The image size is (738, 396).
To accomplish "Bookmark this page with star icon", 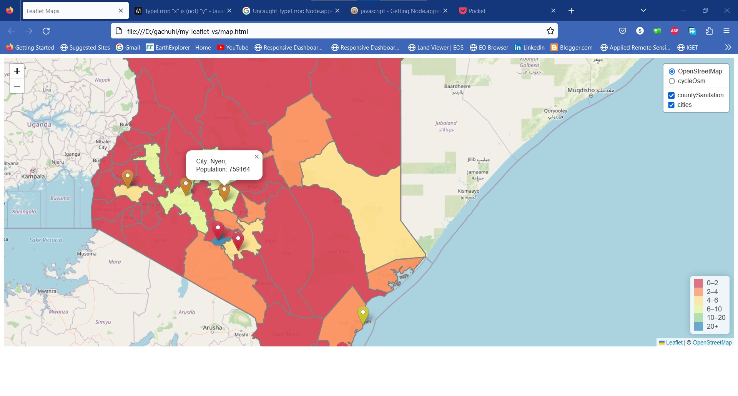I will tap(550, 31).
